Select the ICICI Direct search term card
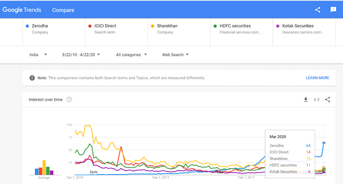 (x=116, y=32)
